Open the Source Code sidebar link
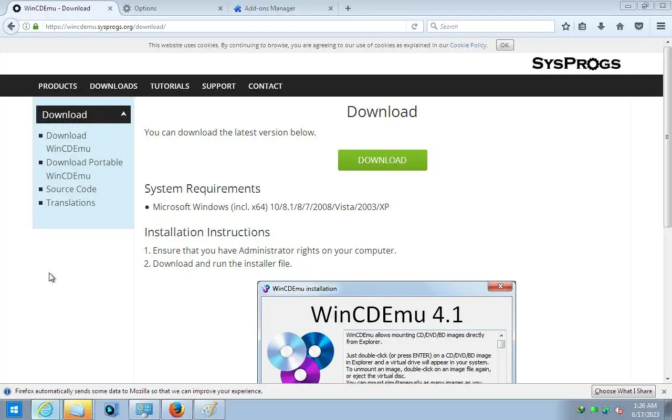Screen dimensions: 672x420 71,189
